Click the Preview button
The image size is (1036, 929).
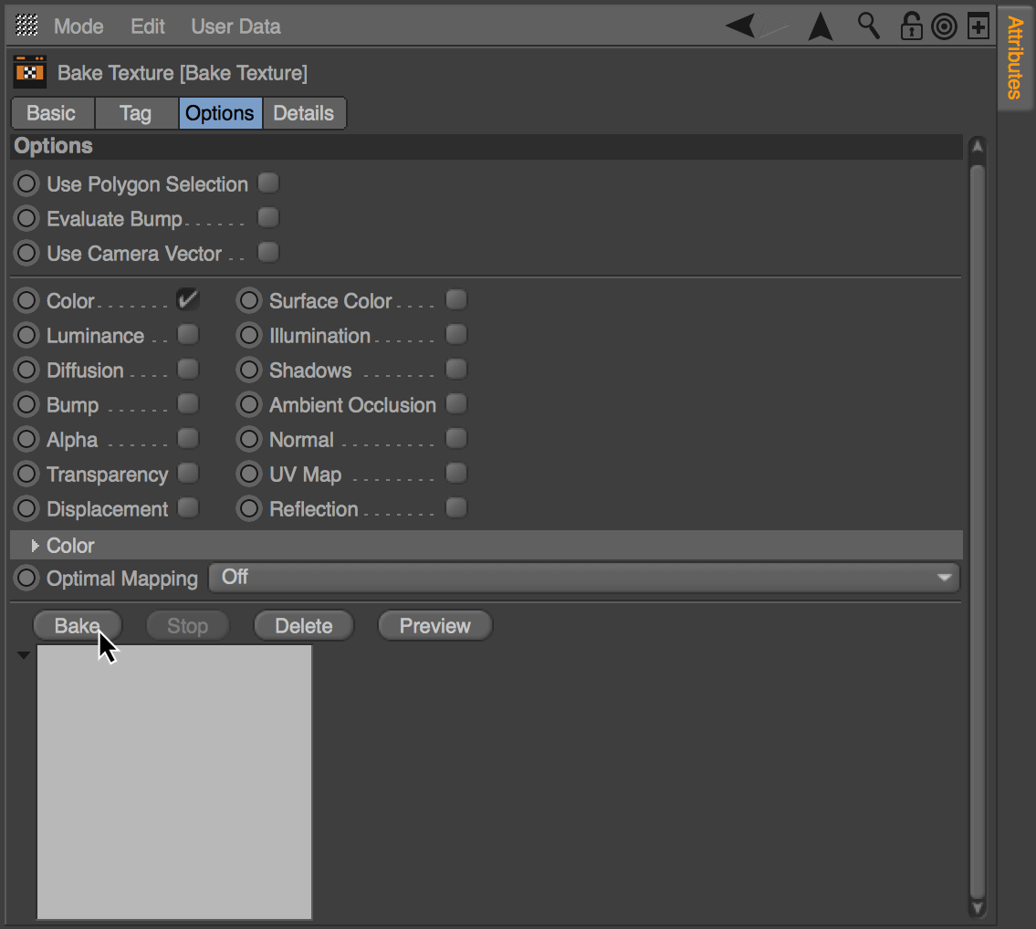pyautogui.click(x=434, y=626)
